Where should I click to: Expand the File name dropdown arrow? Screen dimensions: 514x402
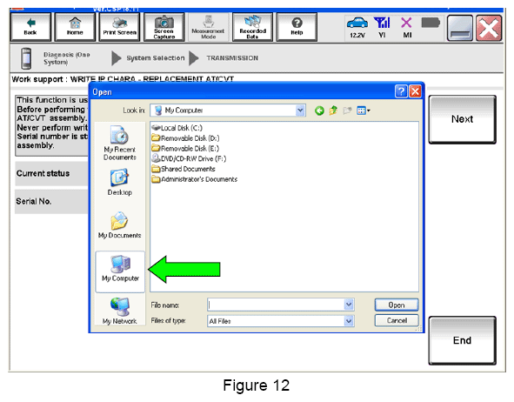(x=349, y=305)
